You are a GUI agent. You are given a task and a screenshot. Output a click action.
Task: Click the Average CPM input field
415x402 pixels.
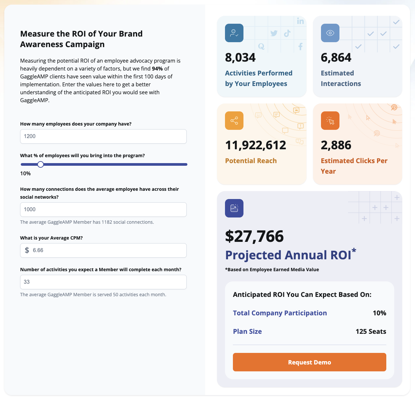point(109,250)
